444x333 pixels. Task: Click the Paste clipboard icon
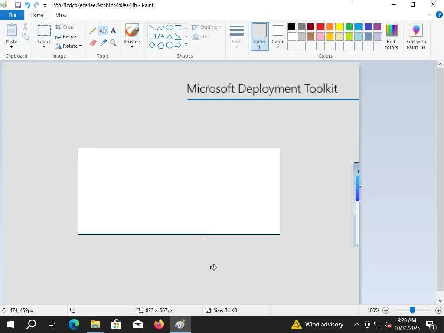[12, 31]
